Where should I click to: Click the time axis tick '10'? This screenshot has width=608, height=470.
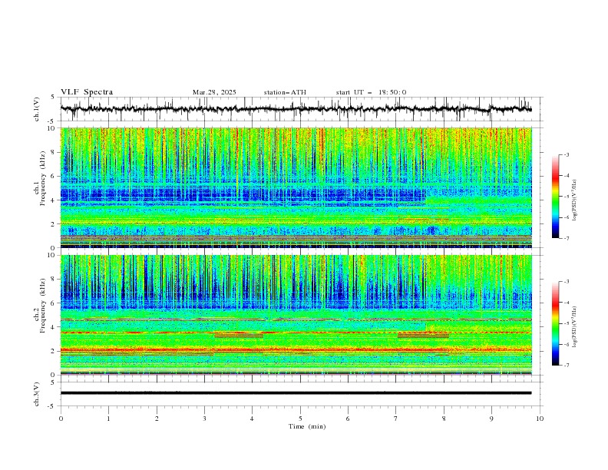click(x=540, y=419)
